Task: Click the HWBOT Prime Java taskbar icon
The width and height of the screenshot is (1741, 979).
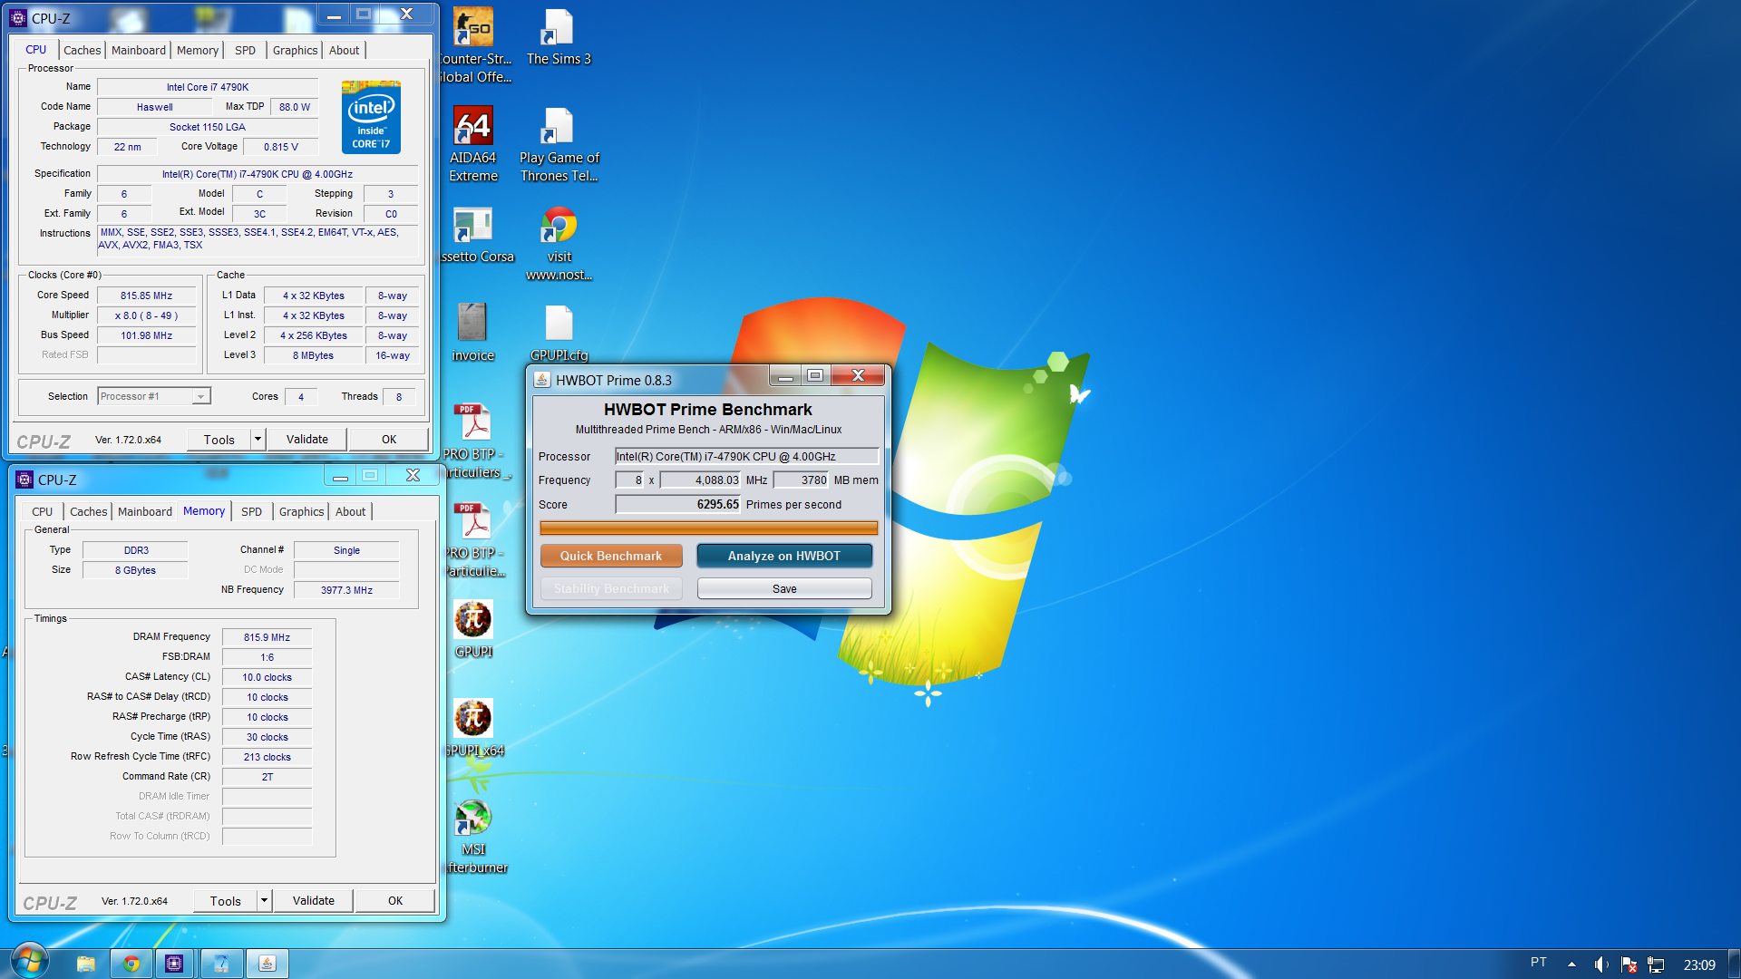Action: coord(267,964)
